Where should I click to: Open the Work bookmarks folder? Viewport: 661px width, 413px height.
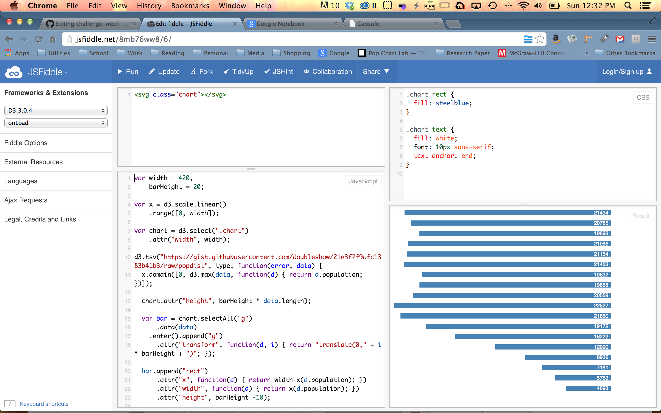tap(130, 53)
